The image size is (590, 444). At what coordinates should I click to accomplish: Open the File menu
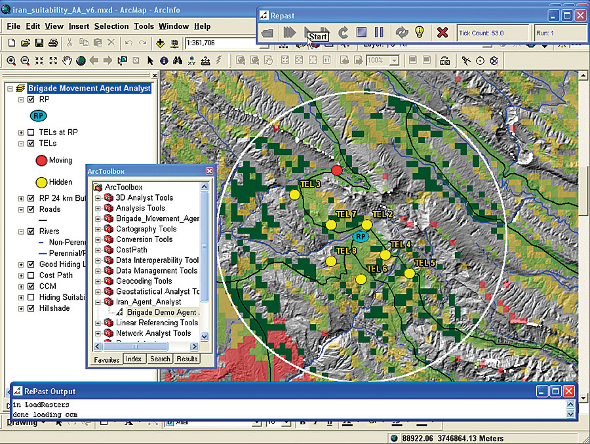point(14,26)
